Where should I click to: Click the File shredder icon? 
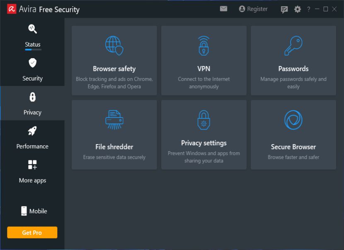coord(114,120)
